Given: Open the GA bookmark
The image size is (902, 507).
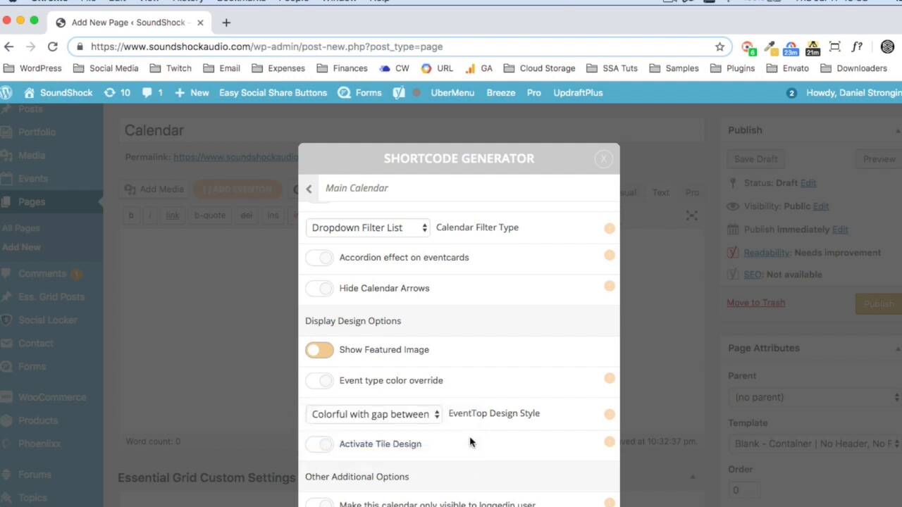Looking at the screenshot, I should [x=478, y=68].
